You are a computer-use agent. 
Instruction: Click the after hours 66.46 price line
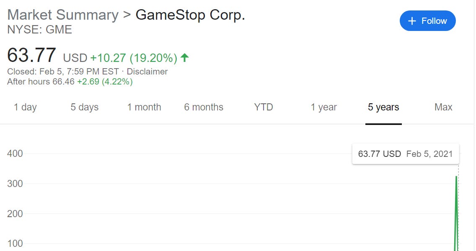tap(70, 82)
